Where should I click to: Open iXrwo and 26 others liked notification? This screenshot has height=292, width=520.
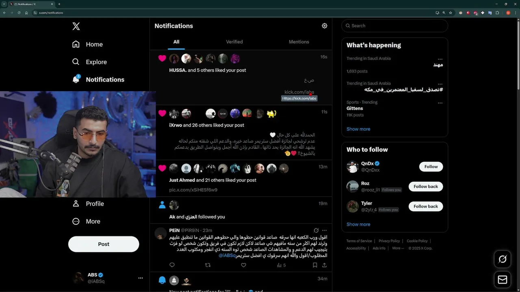pos(241,133)
